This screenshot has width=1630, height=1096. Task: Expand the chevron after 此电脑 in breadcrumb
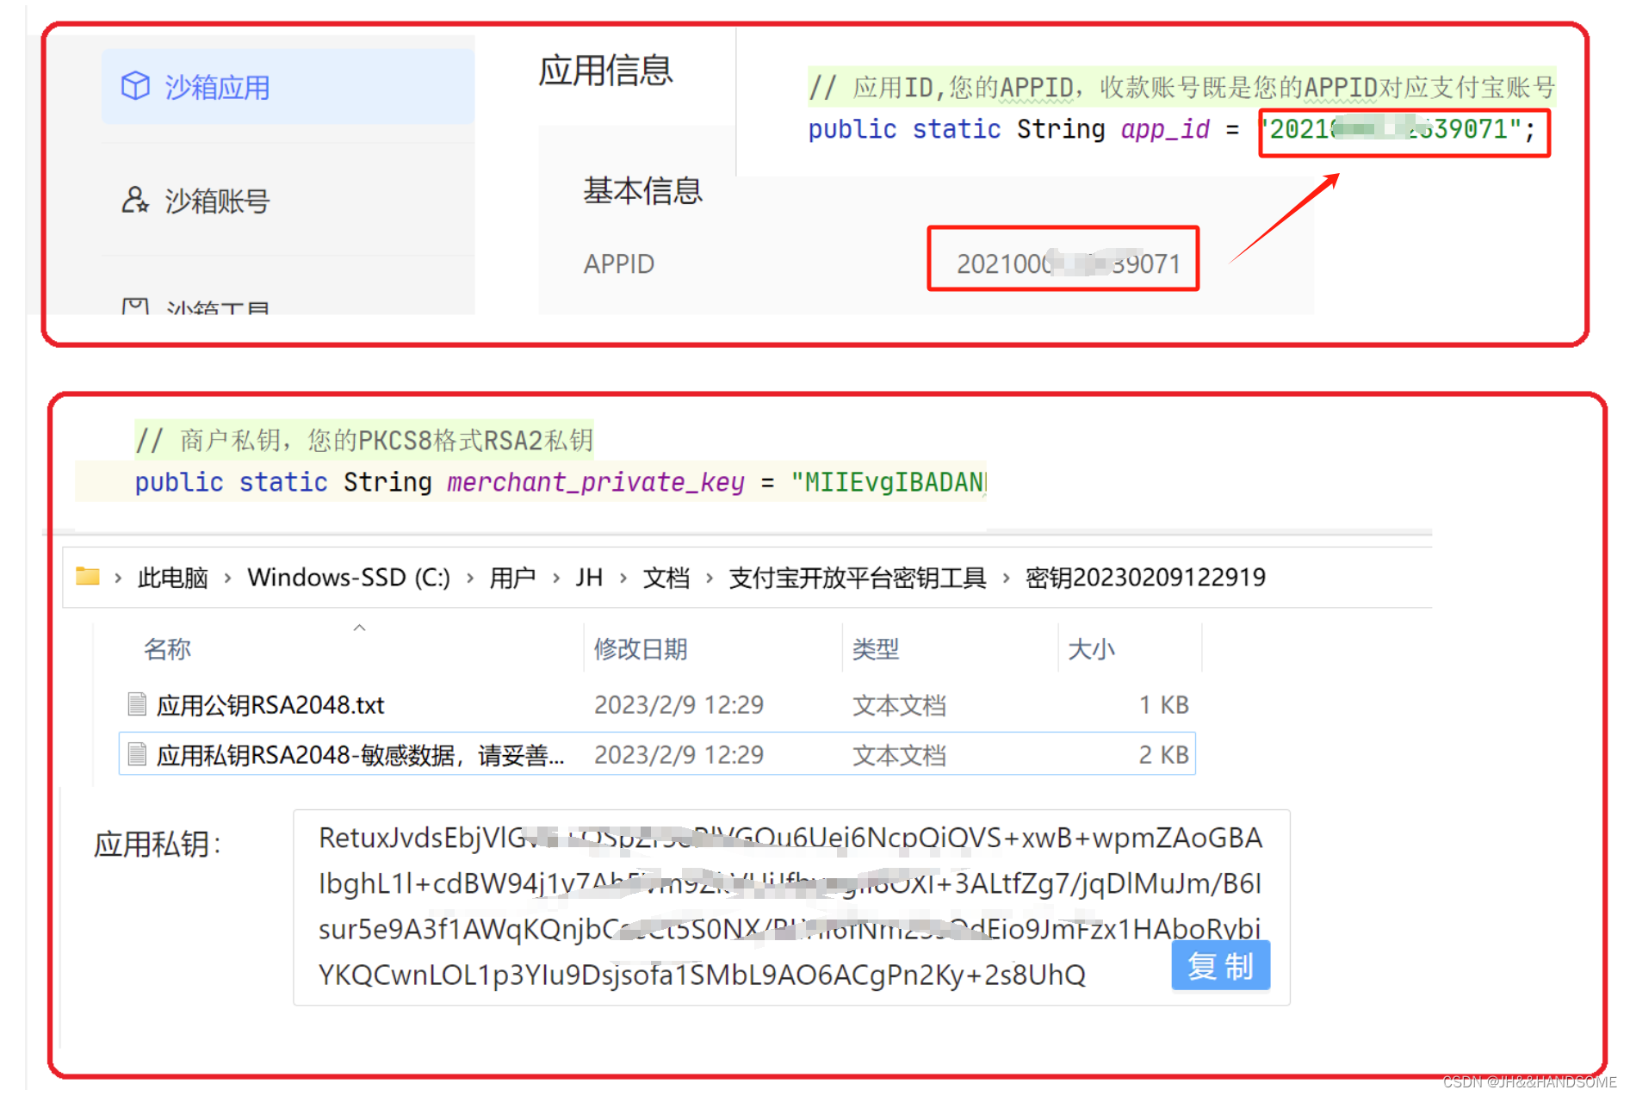tap(228, 578)
